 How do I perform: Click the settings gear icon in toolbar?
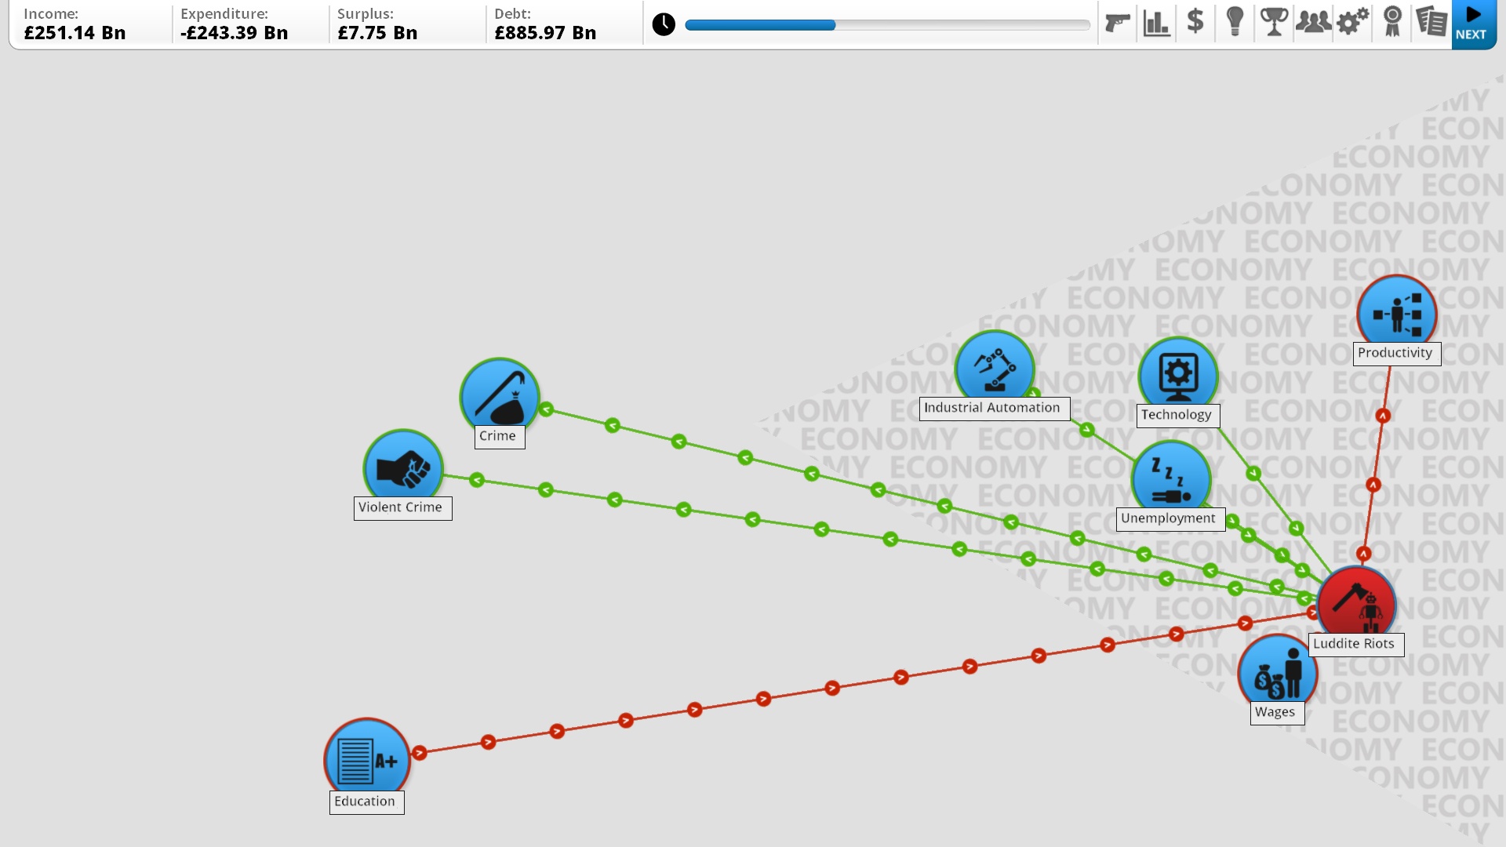click(x=1353, y=23)
